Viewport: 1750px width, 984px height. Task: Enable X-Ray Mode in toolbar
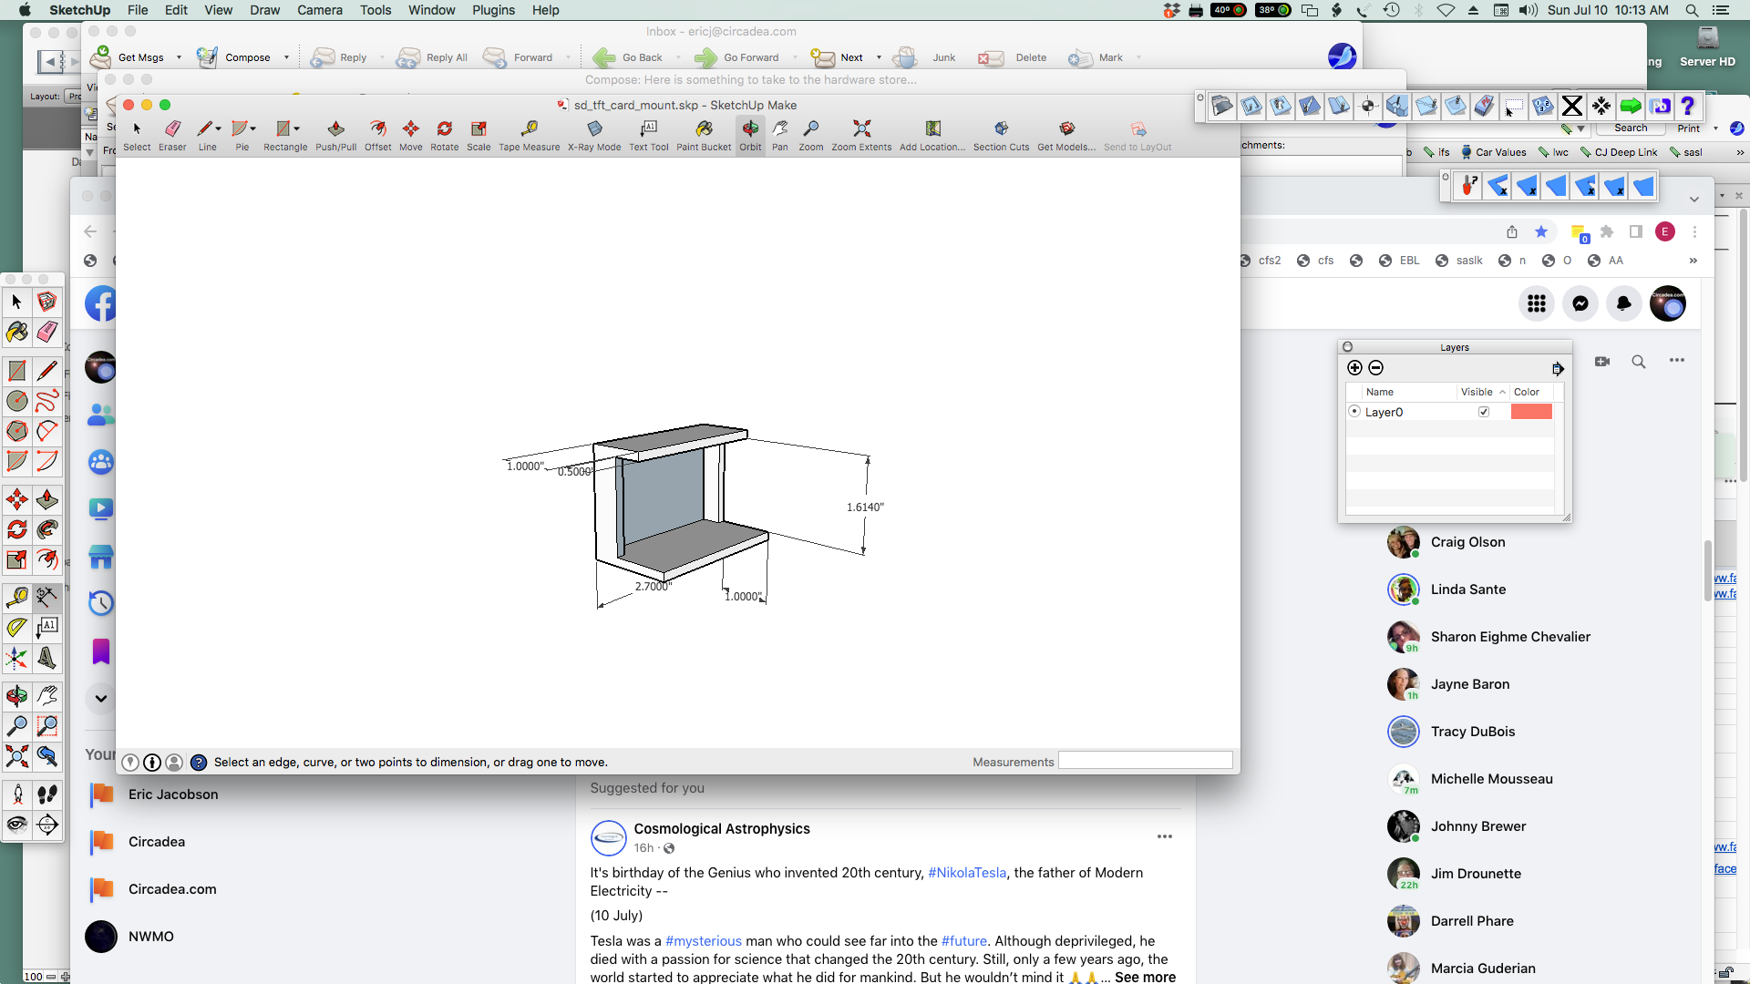point(594,134)
